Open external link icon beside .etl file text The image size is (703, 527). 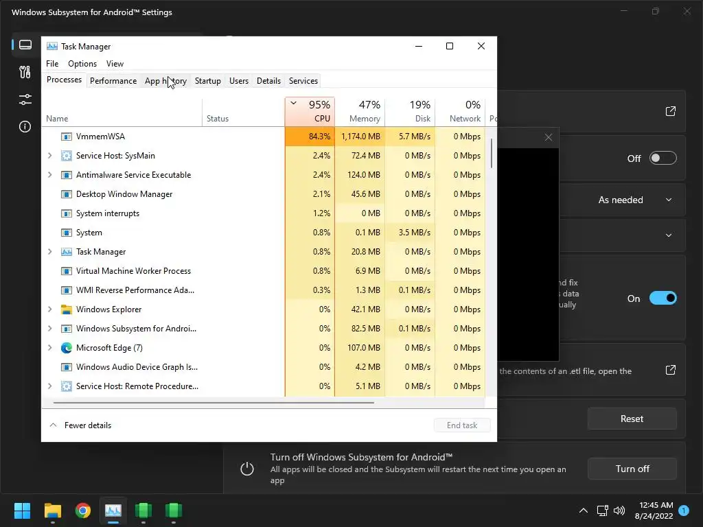coord(670,370)
